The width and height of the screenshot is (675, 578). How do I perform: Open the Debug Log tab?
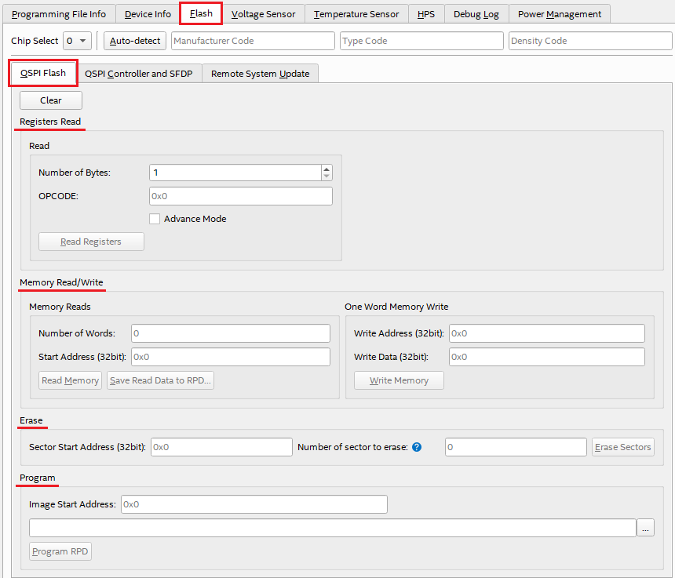476,14
